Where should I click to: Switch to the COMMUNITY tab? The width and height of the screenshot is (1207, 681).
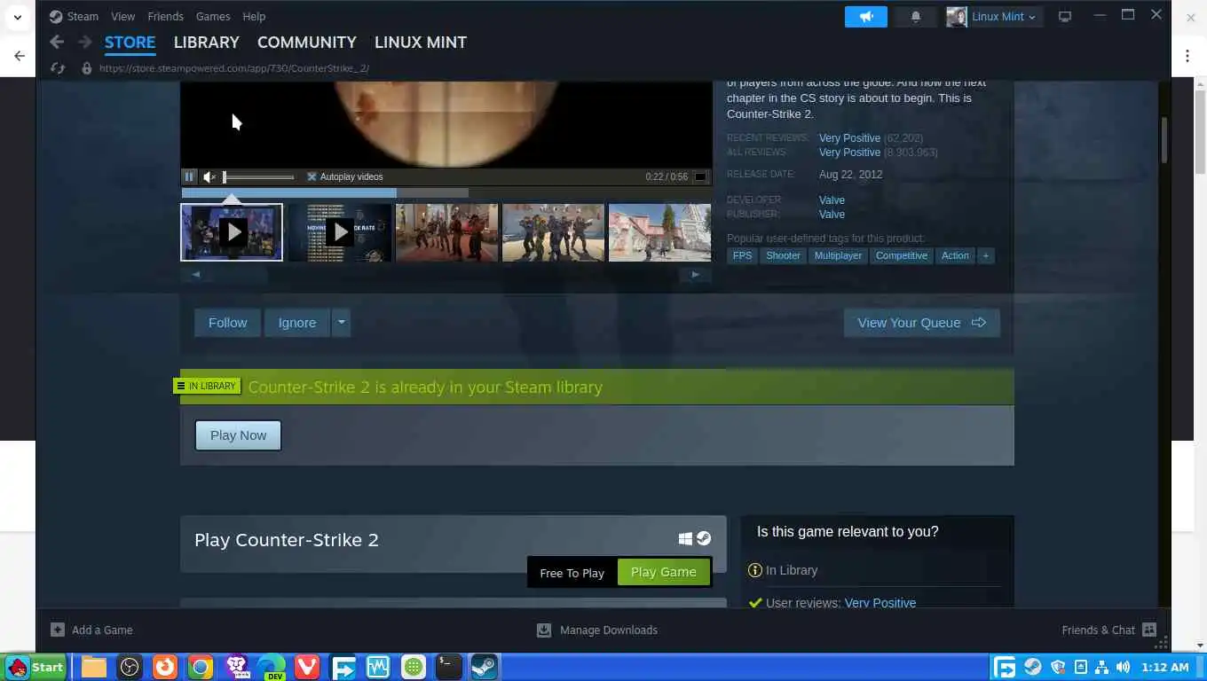coord(306,42)
